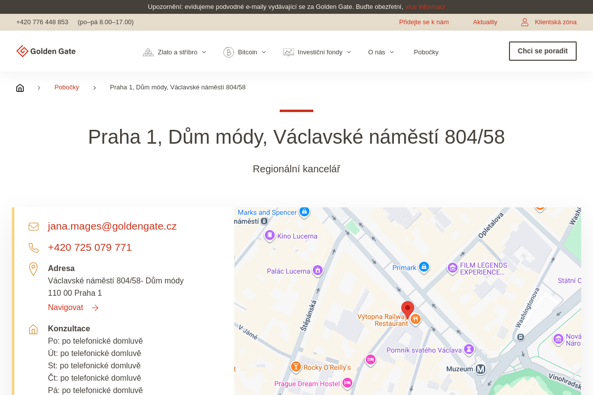Click the více informací warning link
This screenshot has width=593, height=395.
(x=425, y=7)
